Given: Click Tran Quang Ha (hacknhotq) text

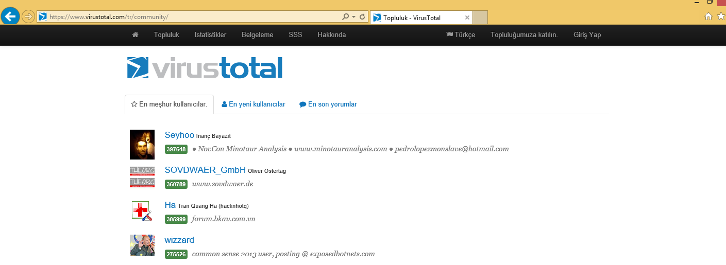Looking at the screenshot, I should pyautogui.click(x=213, y=206).
